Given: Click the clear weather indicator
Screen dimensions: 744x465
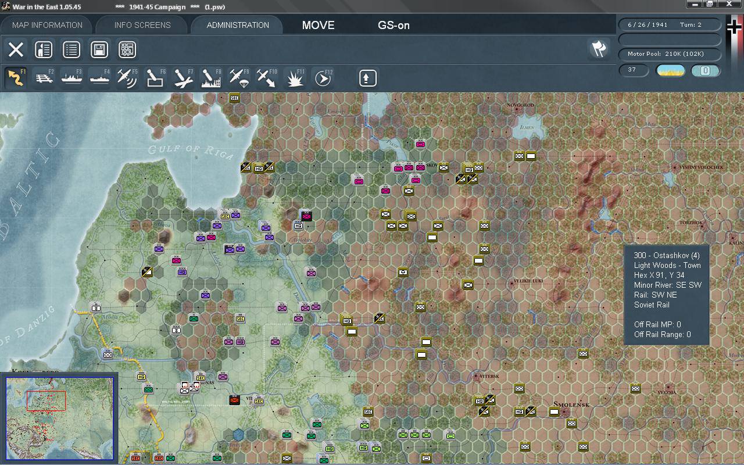Looking at the screenshot, I should pyautogui.click(x=671, y=70).
